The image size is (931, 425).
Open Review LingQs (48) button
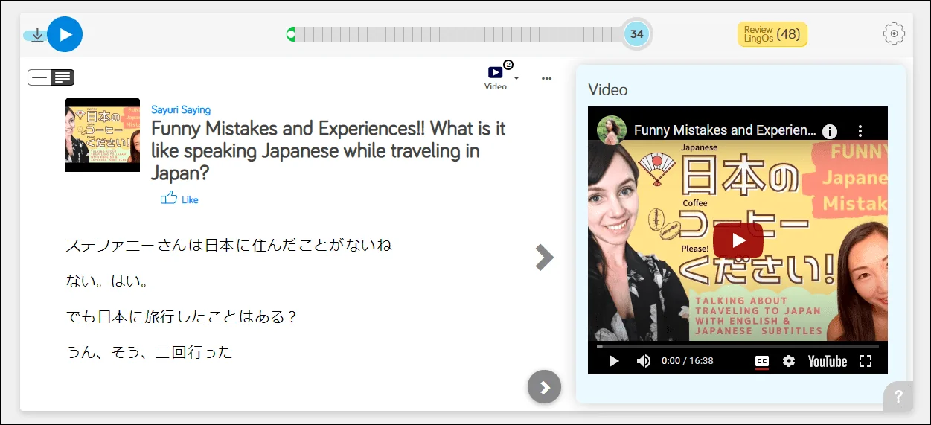[x=772, y=34]
